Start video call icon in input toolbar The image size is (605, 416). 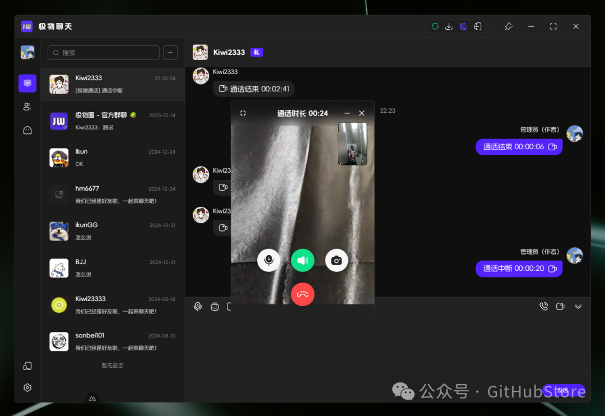561,306
